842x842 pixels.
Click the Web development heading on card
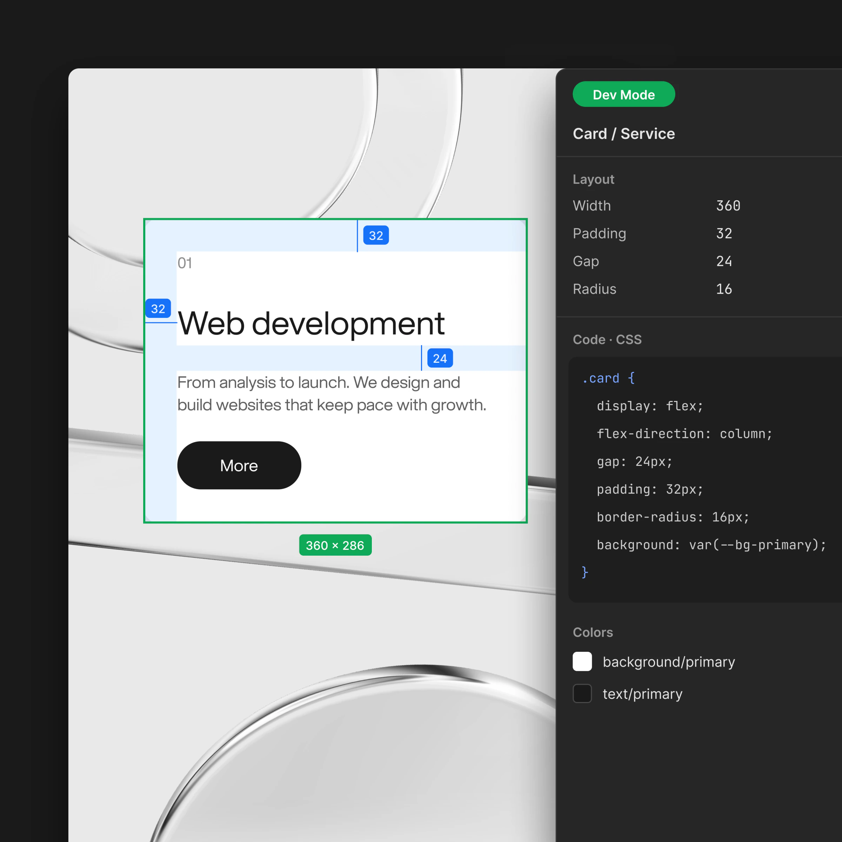point(311,324)
